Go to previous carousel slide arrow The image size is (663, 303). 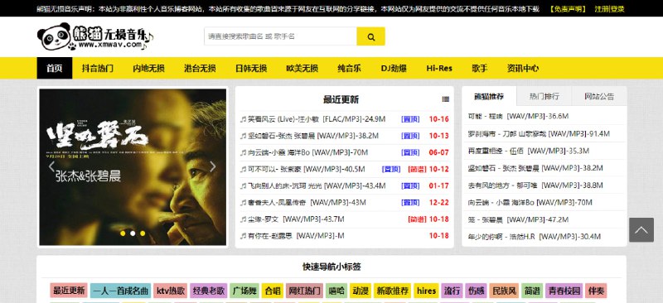(x=51, y=166)
